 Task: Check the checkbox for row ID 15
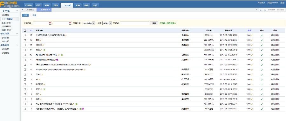(x=25, y=45)
